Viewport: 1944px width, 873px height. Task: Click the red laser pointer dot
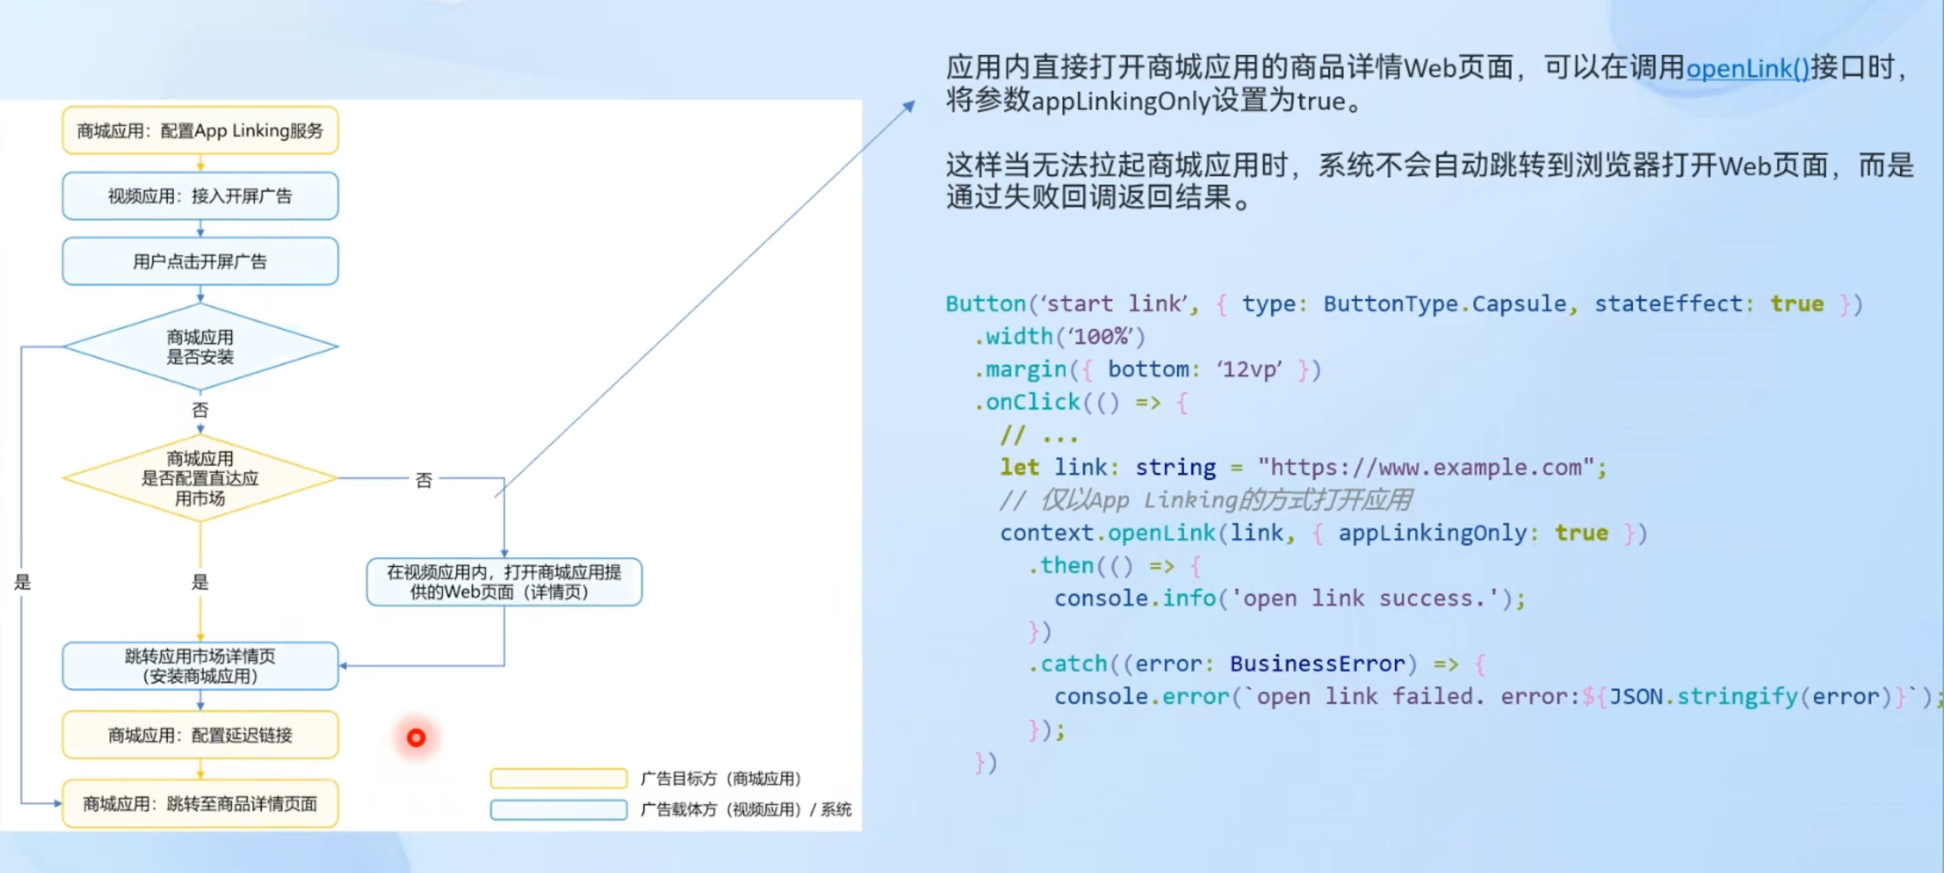coord(416,737)
